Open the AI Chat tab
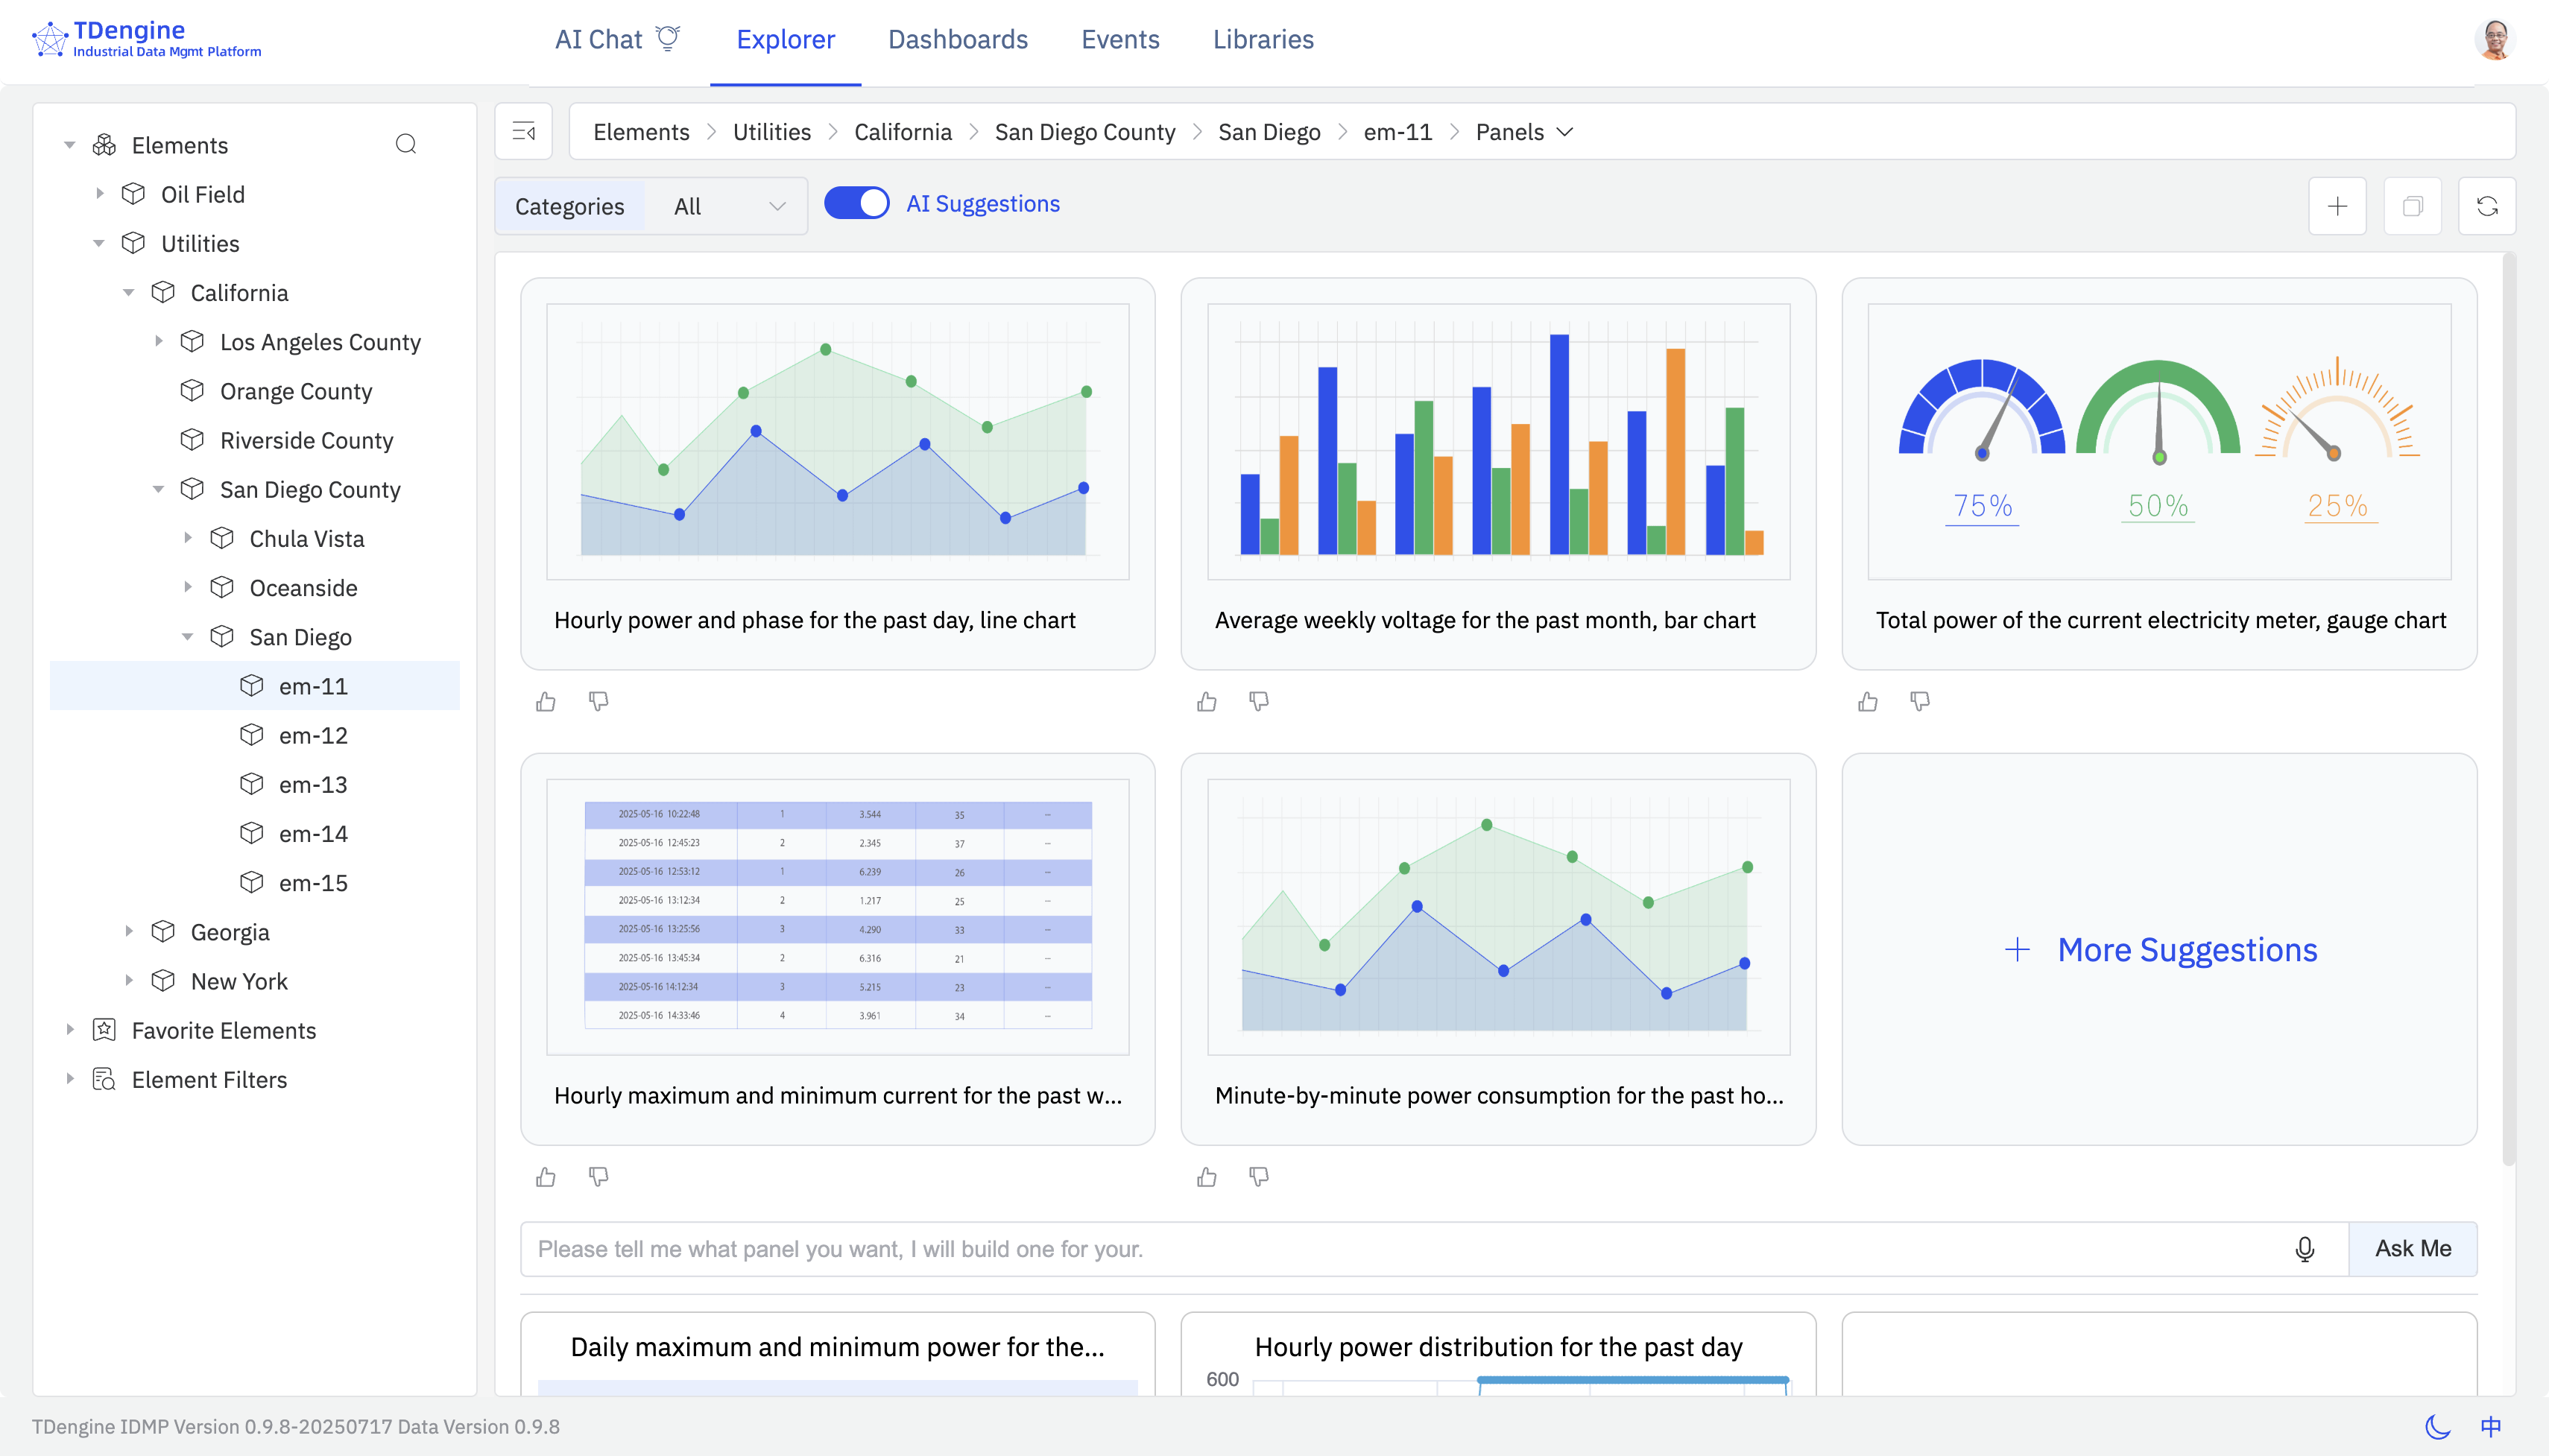Screen dimensions: 2549x1456 617,40
